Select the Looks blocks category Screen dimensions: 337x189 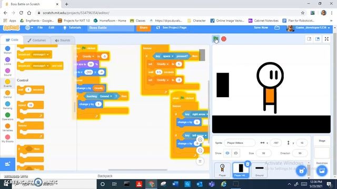(7, 61)
